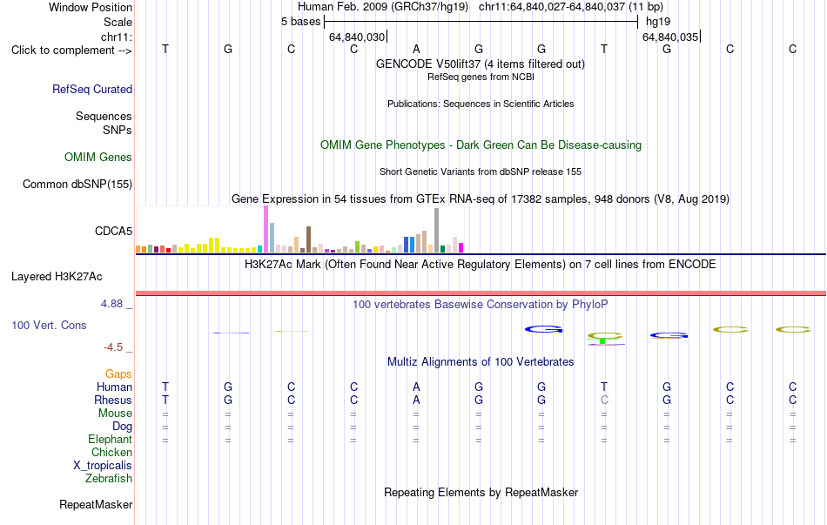Click the RefSeq Curated track label
Viewport: 827px width, 525px height.
92,89
